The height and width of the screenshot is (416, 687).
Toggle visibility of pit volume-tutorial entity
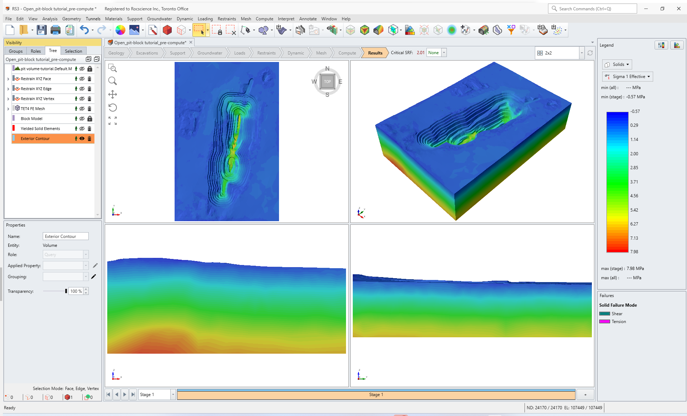[82, 69]
